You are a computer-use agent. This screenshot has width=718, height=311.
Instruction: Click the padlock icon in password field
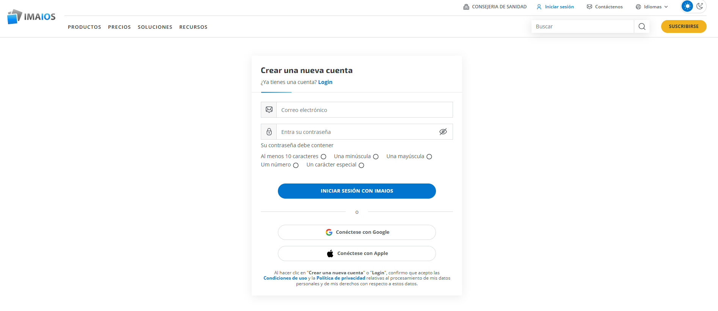(x=269, y=132)
